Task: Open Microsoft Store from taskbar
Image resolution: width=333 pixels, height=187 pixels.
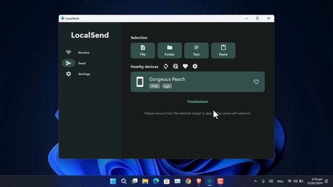Action: coord(166,181)
